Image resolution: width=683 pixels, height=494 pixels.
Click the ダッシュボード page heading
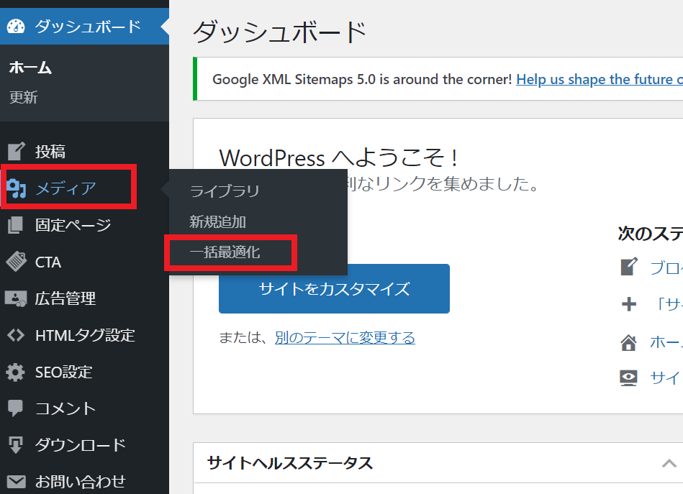280,32
